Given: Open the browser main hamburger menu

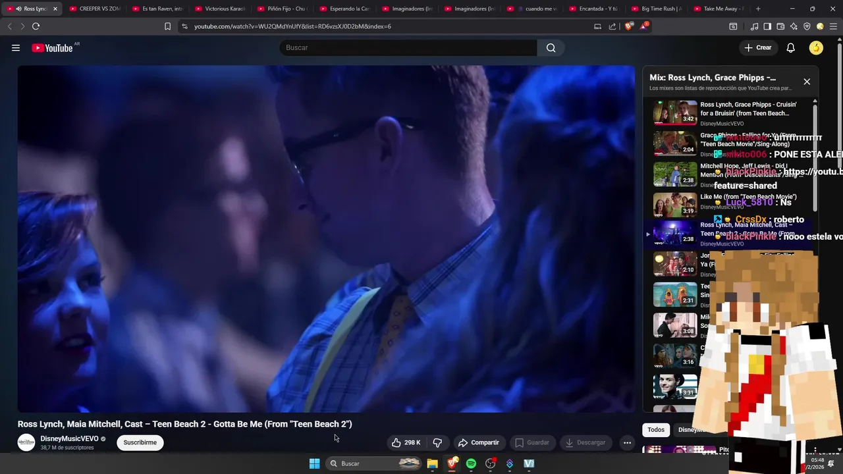Looking at the screenshot, I should point(833,26).
